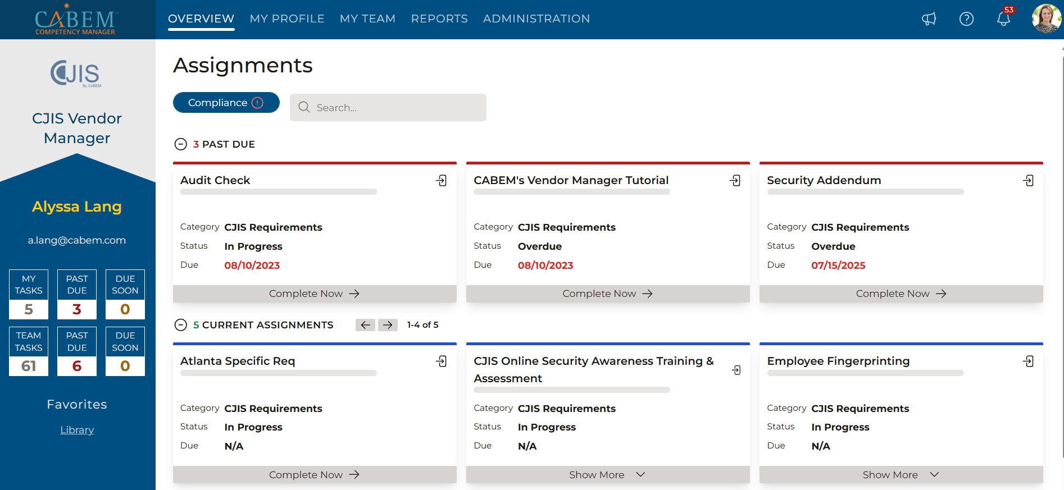Click the CJIS logo in sidebar

(76, 74)
